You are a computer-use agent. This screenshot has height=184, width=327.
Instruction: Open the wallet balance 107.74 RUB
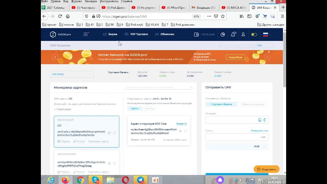point(204,34)
